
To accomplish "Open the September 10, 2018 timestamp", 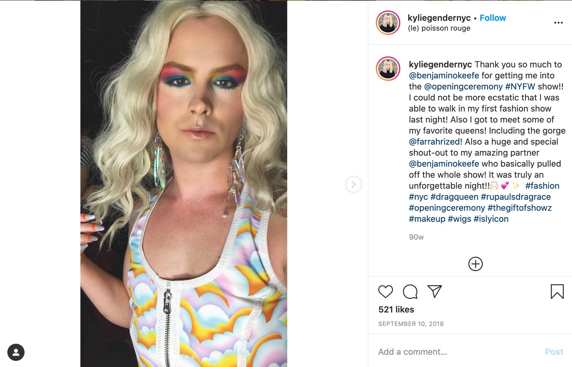I will [x=411, y=324].
